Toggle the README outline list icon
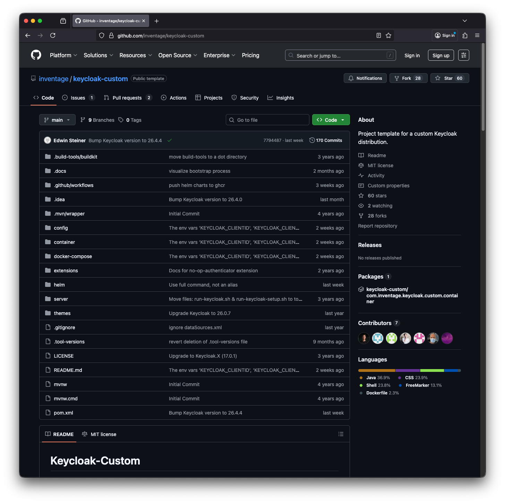 341,434
